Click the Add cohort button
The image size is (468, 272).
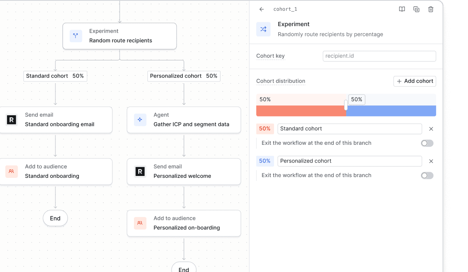[415, 81]
